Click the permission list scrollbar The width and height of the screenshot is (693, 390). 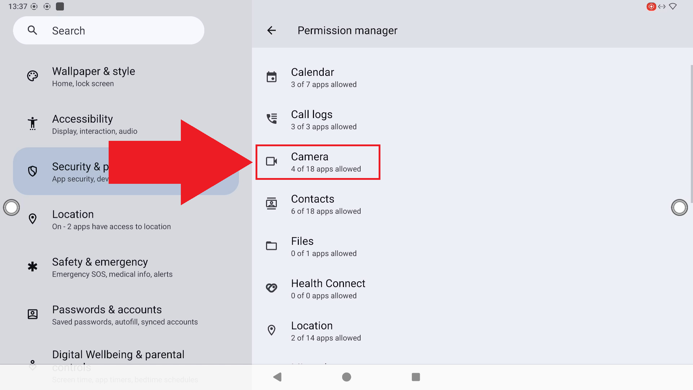pos(691,134)
